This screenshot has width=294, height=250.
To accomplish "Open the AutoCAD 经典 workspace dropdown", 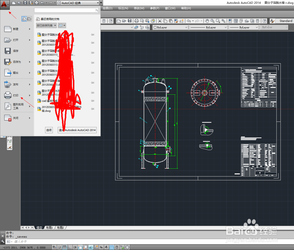I will (78, 3).
